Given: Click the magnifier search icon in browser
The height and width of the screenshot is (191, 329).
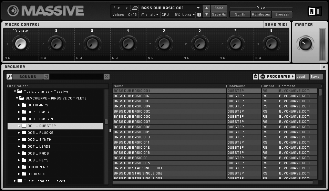Looking at the screenshot, I should [10, 77].
